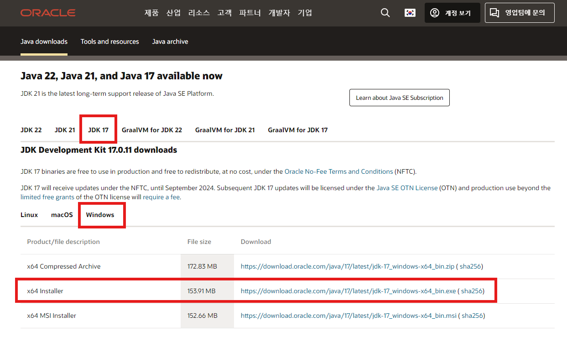This screenshot has height=342, width=567.
Task: Follow the require a fee link
Action: (x=161, y=197)
